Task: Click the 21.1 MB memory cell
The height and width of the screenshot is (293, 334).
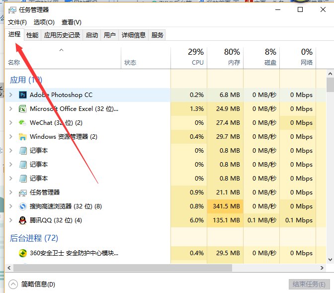Action: coord(225,193)
